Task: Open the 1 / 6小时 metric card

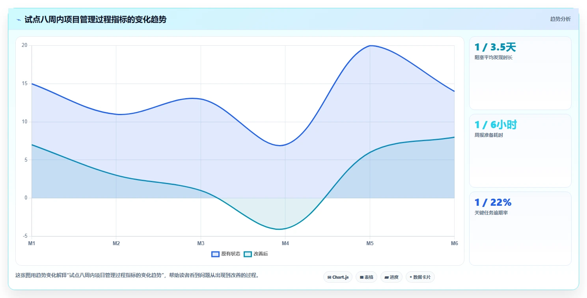Action: click(x=520, y=151)
